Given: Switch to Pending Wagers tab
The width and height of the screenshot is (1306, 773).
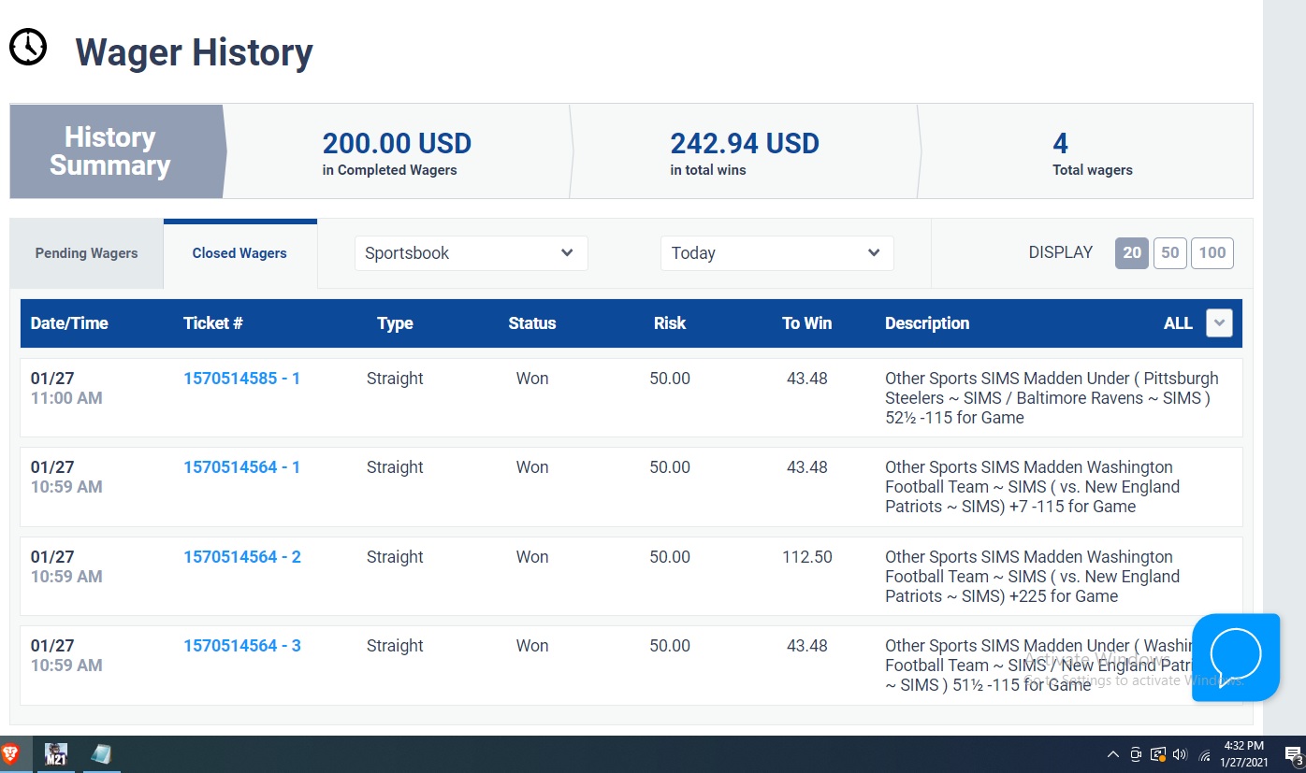Looking at the screenshot, I should pyautogui.click(x=86, y=253).
